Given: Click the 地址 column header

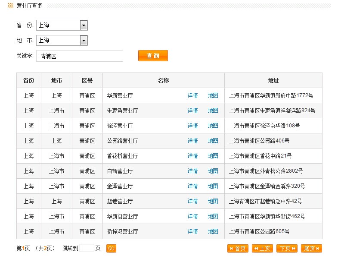Looking at the screenshot, I should [273, 80].
